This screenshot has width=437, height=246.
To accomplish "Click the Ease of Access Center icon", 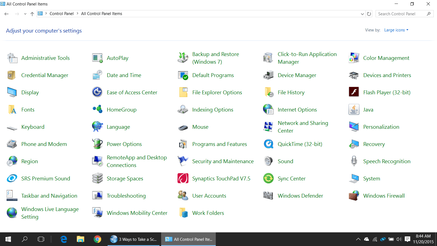I will [98, 92].
